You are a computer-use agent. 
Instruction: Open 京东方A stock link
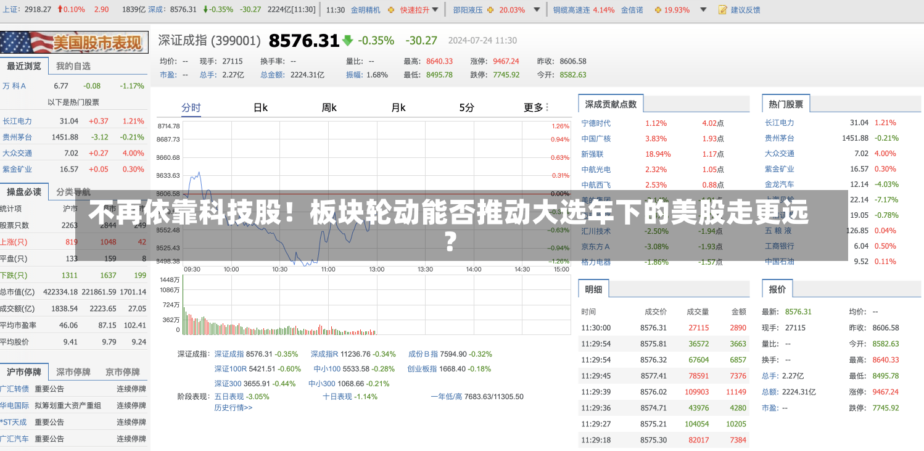coord(596,246)
